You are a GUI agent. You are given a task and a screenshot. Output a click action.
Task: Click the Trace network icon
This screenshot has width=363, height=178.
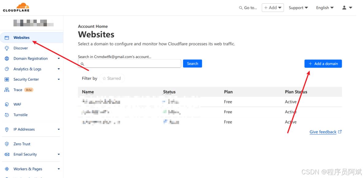click(x=7, y=90)
